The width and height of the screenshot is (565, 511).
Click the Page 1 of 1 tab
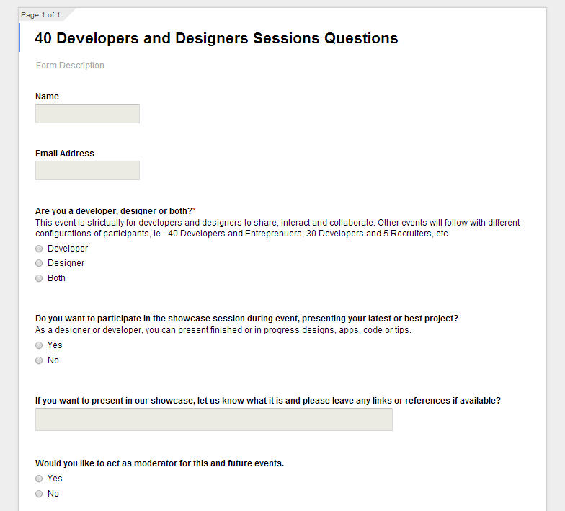click(x=40, y=14)
